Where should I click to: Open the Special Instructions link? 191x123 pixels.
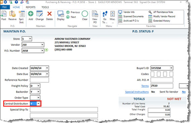click(x=137, y=92)
